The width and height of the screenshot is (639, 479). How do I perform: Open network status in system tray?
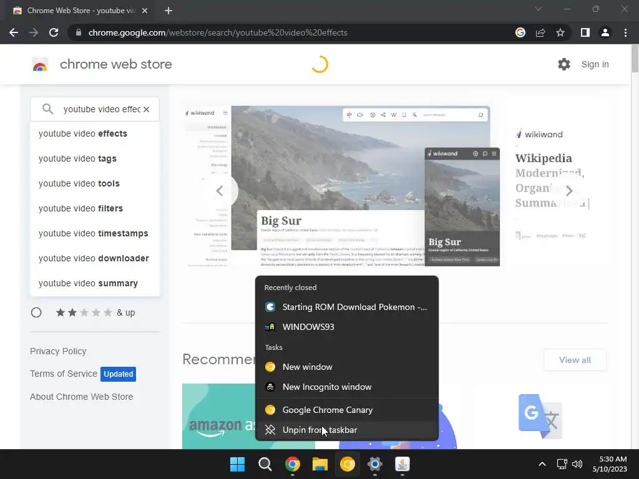point(562,464)
